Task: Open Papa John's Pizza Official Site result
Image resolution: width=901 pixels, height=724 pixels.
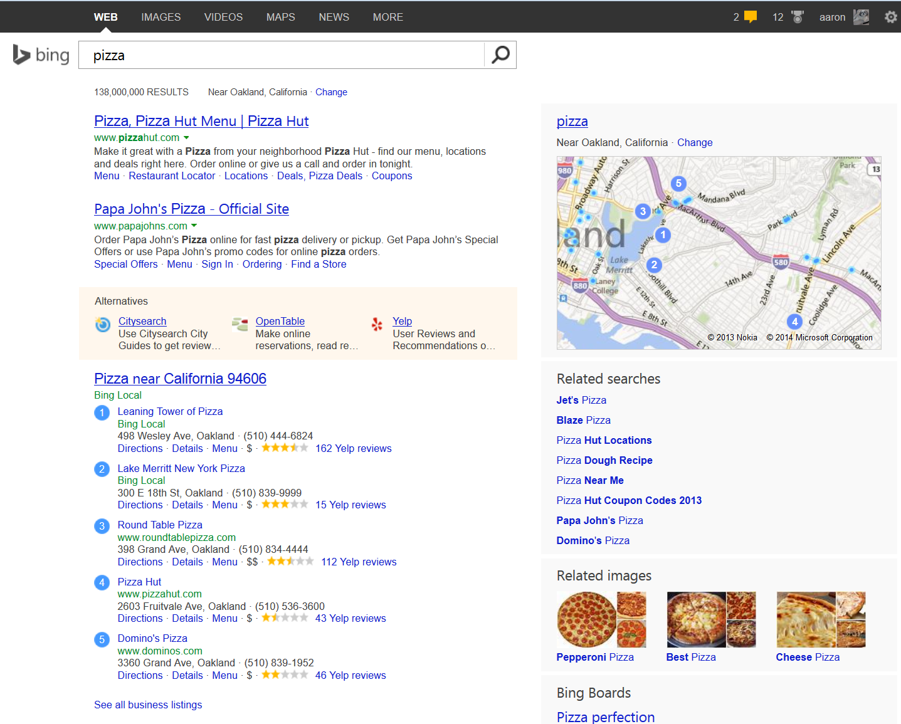Action: pyautogui.click(x=191, y=209)
